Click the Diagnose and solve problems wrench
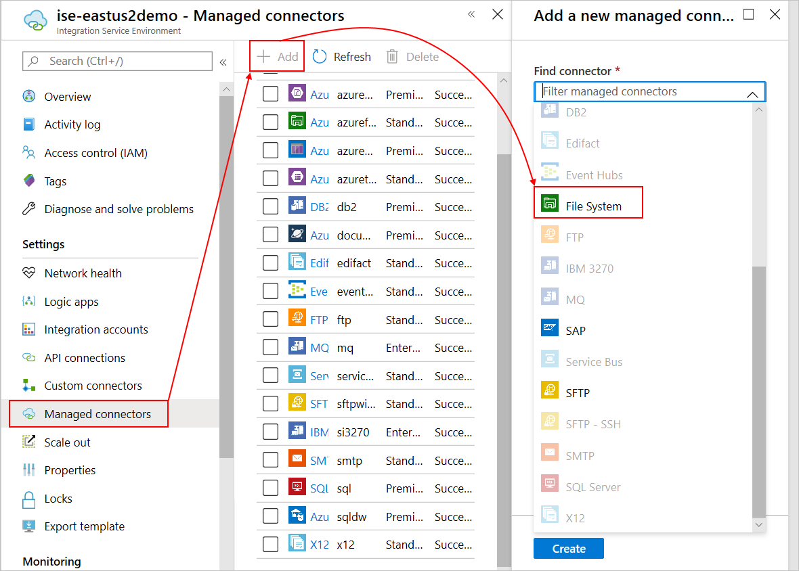 29,208
